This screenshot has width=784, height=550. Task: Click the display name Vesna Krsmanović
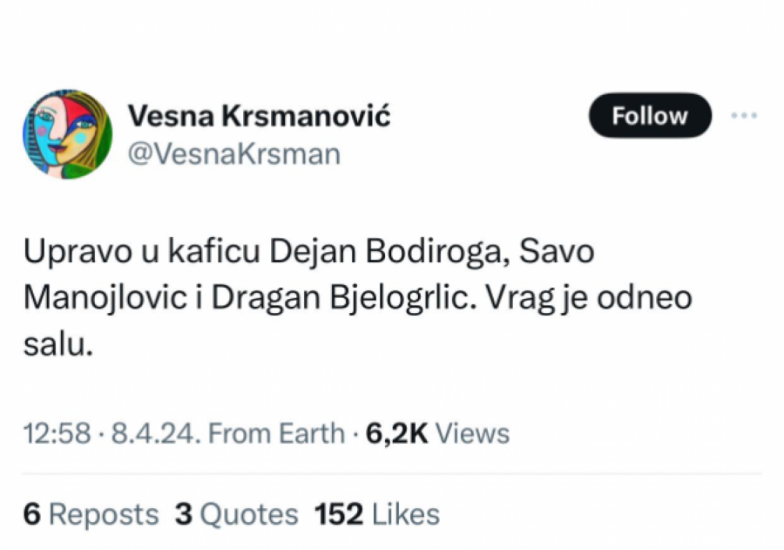pyautogui.click(x=259, y=114)
